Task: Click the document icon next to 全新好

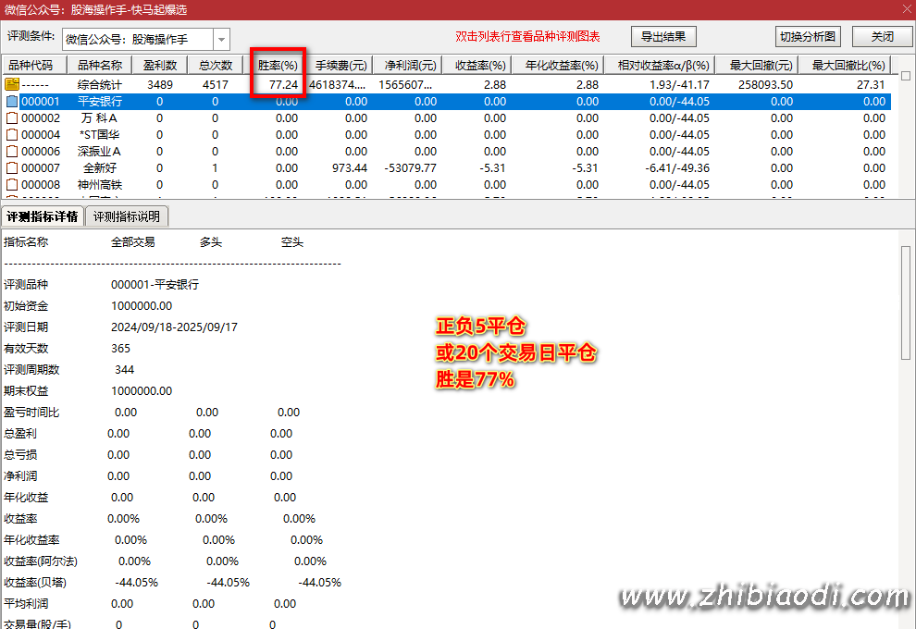Action: click(x=12, y=167)
